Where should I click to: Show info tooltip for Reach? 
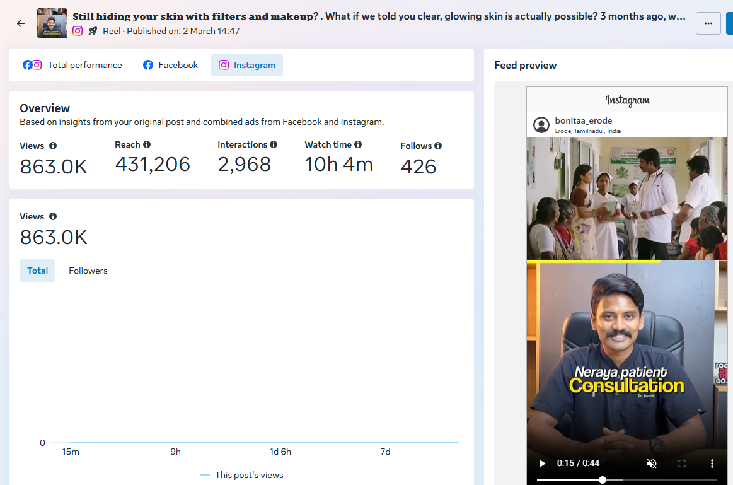(x=147, y=144)
